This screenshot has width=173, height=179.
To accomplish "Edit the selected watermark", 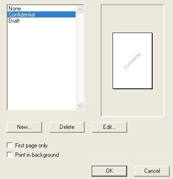I will click(x=109, y=127).
